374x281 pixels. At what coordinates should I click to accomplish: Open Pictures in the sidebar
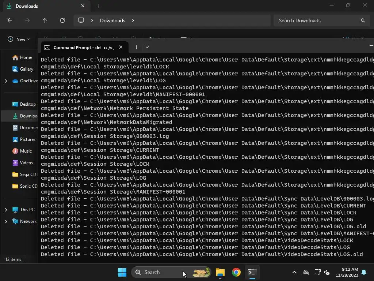click(x=24, y=139)
